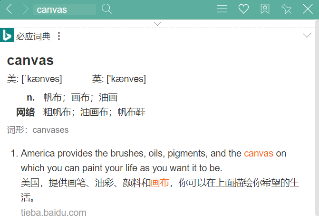319x222 pixels.
Task: Click the search box containing canvas
Action: point(65,9)
